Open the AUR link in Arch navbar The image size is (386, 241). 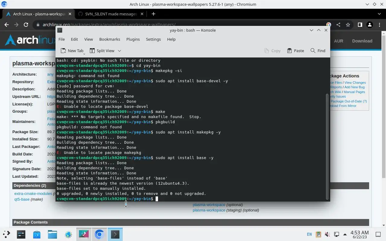[338, 41]
